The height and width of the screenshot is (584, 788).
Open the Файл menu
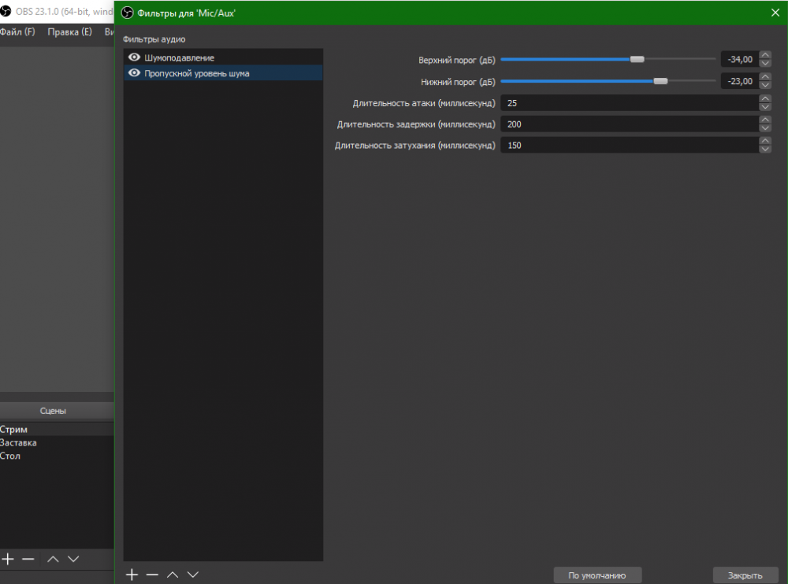pyautogui.click(x=18, y=32)
